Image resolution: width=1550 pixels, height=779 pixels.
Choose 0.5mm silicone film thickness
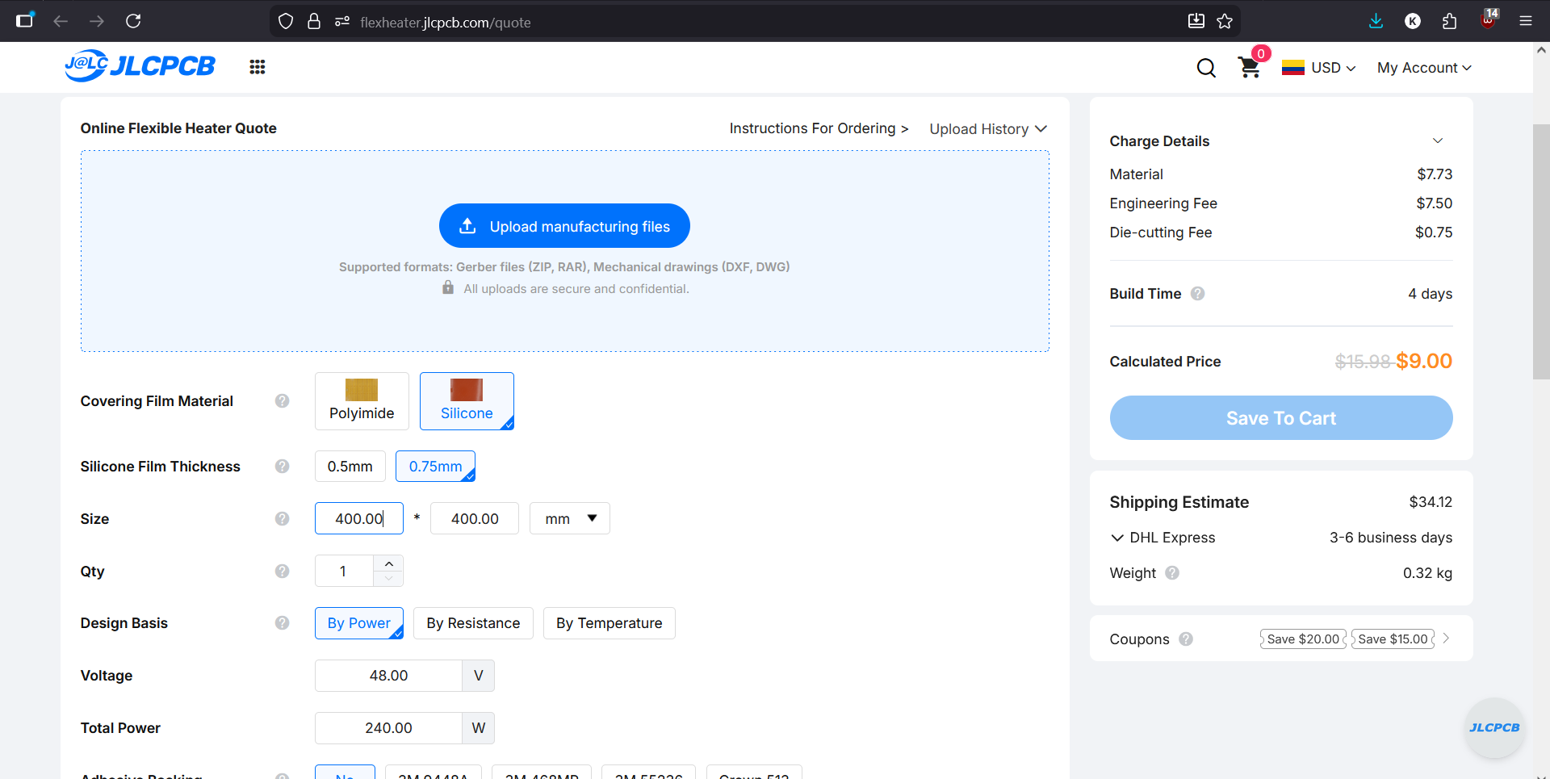click(350, 467)
